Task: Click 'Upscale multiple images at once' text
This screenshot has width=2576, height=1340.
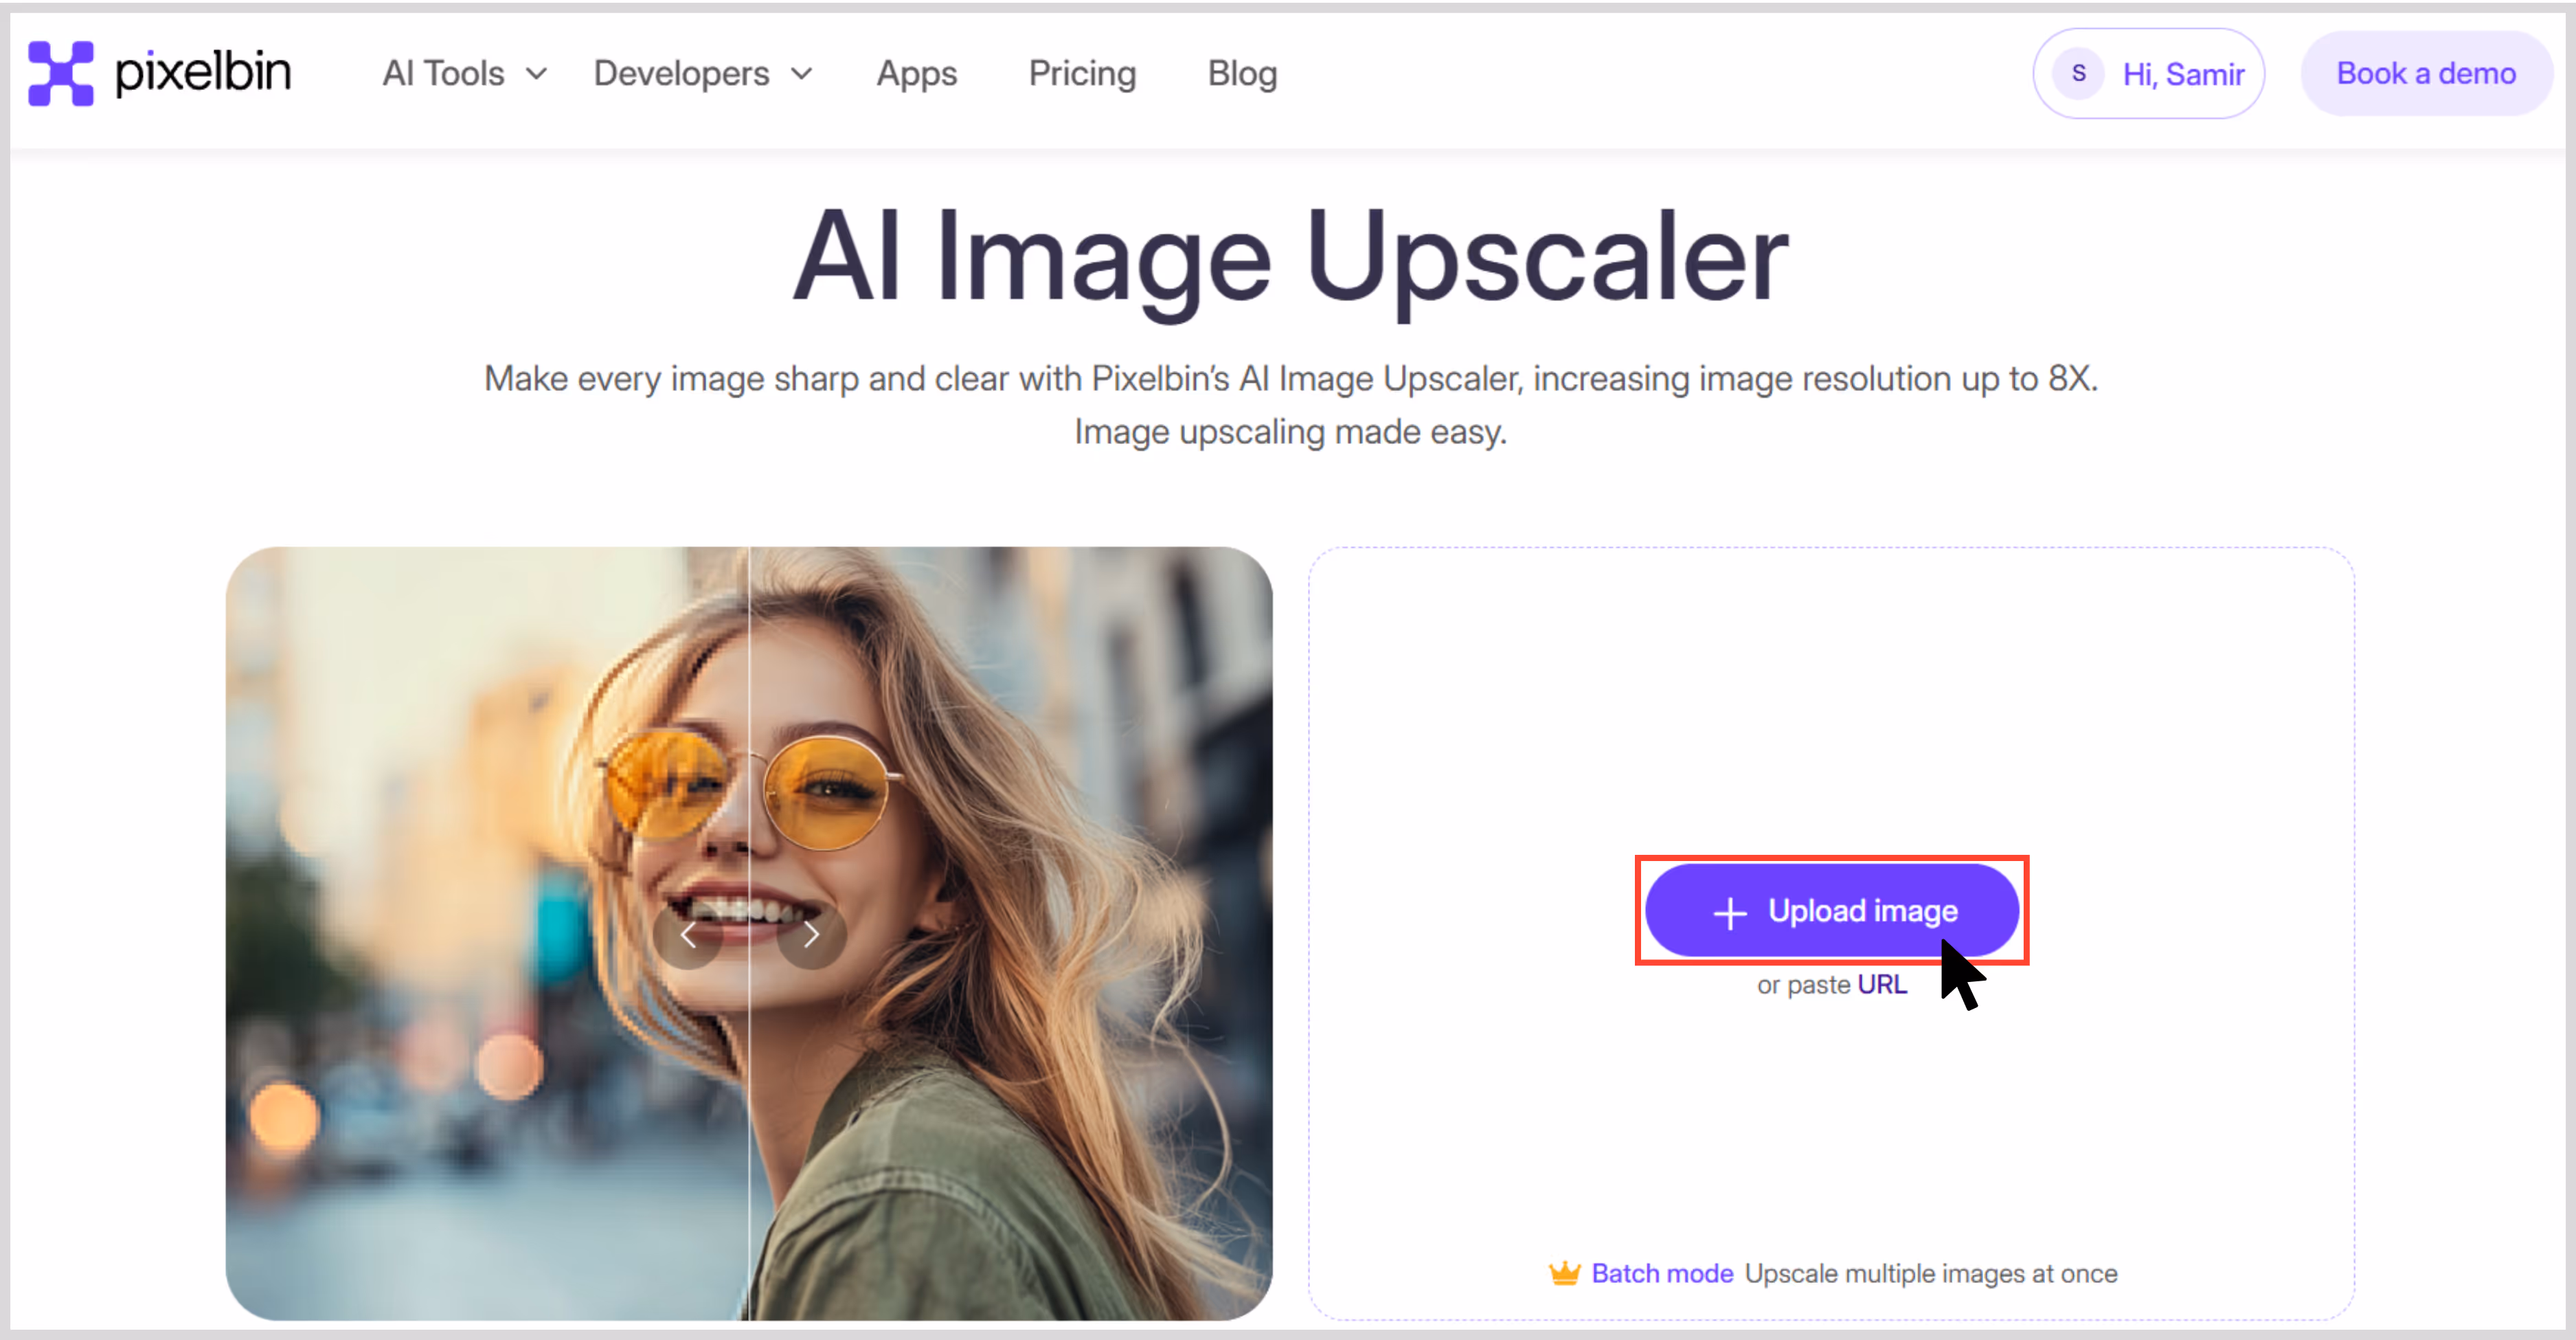Action: tap(1931, 1273)
